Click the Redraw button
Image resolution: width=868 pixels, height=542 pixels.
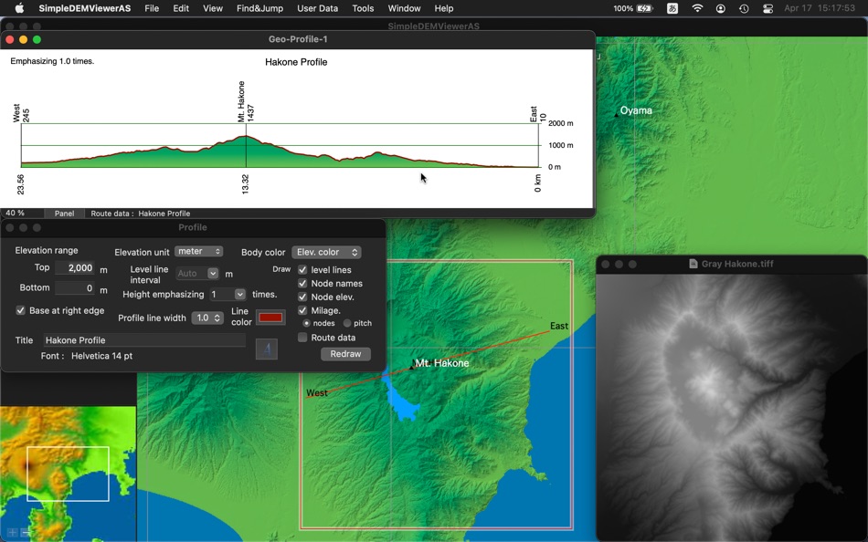point(345,354)
